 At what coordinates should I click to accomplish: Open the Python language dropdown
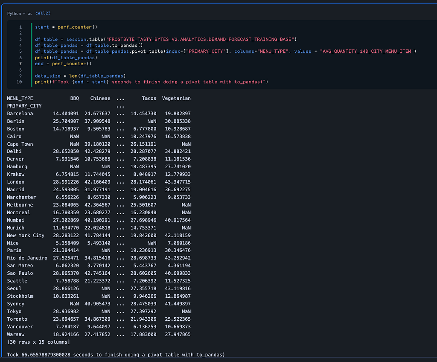point(16,13)
